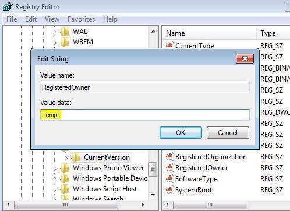
Task: Click the CurrentVersion folder icon
Action: [x=76, y=157]
